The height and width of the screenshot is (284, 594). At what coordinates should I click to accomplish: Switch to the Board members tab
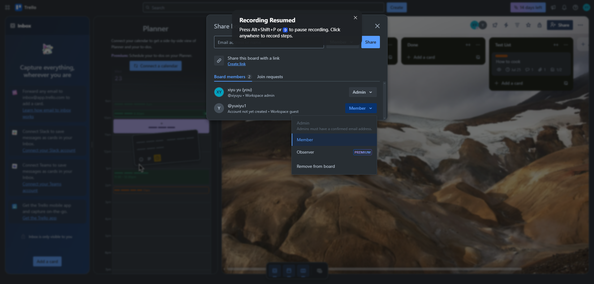click(233, 77)
